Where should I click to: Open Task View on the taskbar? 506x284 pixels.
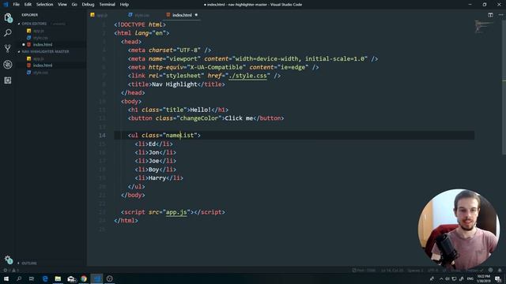[x=32, y=278]
